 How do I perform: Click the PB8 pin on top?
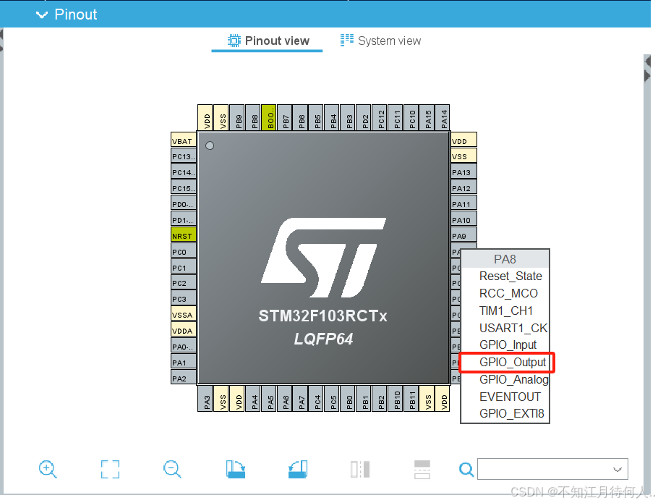[253, 117]
